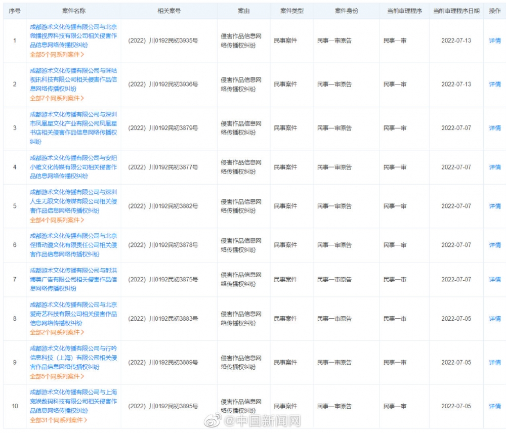Select the 相关案号 column header
The height and width of the screenshot is (433, 506).
click(169, 11)
